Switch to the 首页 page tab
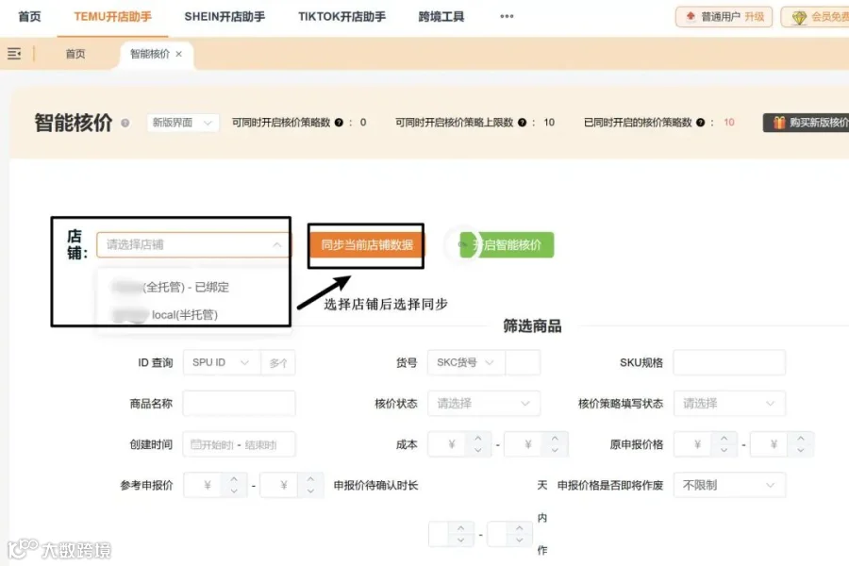The height and width of the screenshot is (566, 849). tap(75, 54)
